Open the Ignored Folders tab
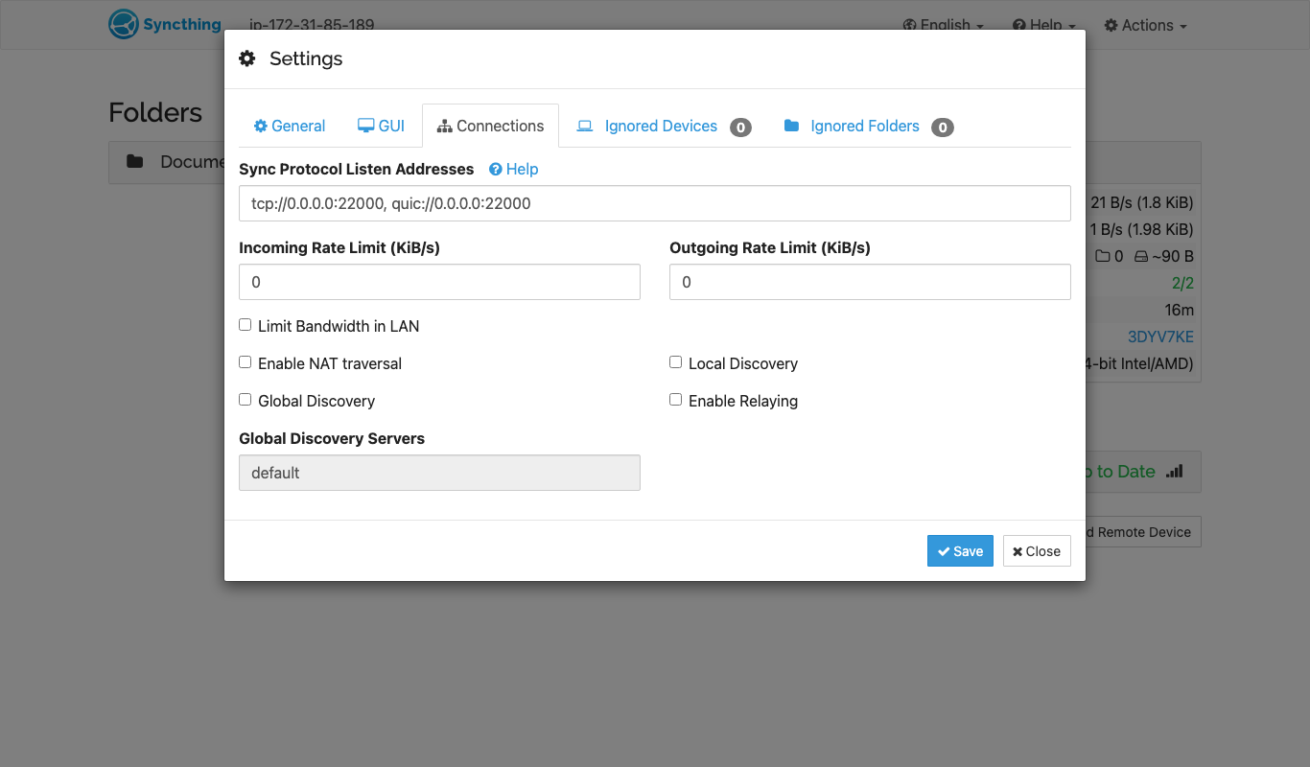 [x=868, y=126]
